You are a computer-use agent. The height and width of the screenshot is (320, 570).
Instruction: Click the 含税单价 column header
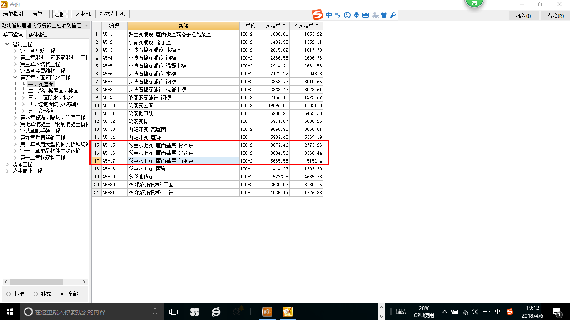[275, 26]
